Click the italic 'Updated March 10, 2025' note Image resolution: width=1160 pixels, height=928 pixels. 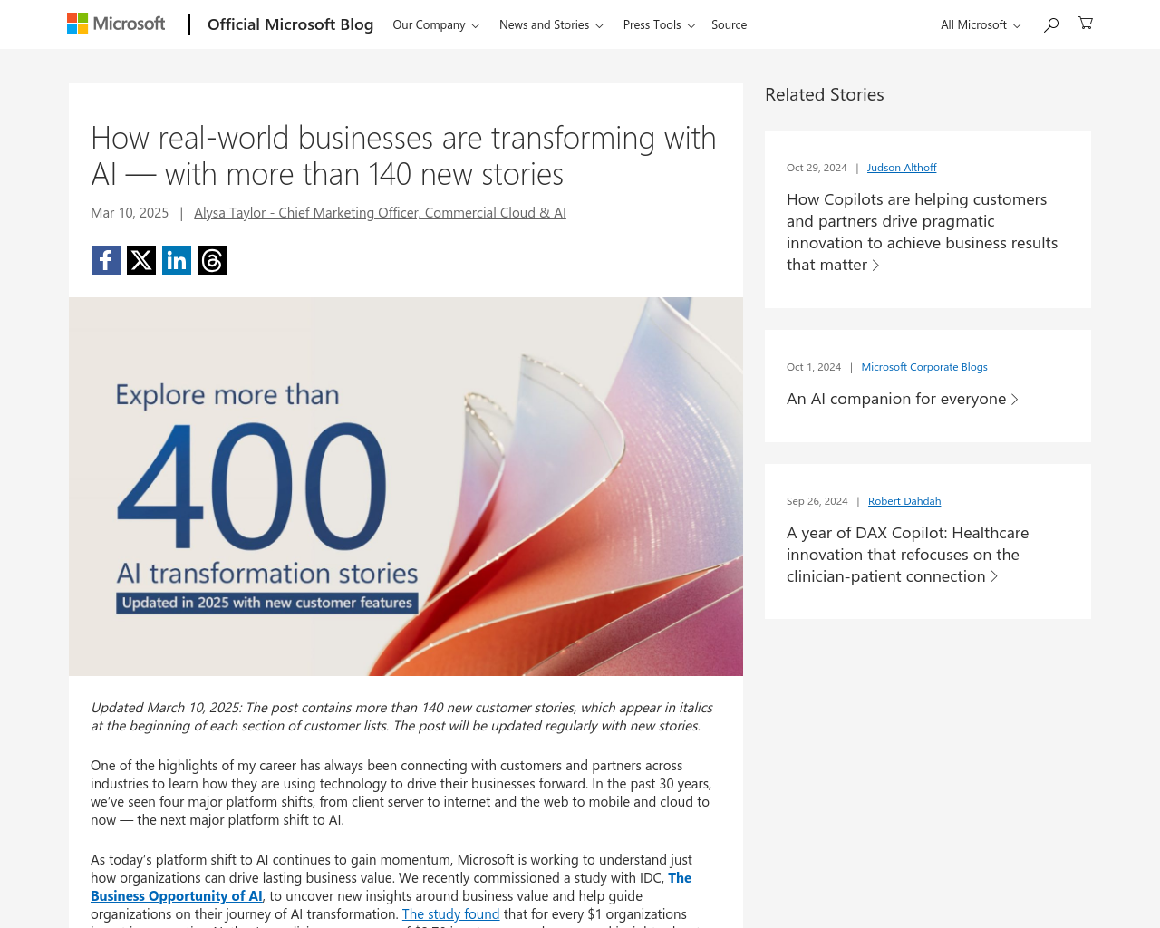click(401, 717)
